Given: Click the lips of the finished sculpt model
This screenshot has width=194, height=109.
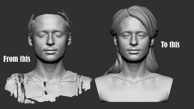Looking at the screenshot, I should 134,51.
